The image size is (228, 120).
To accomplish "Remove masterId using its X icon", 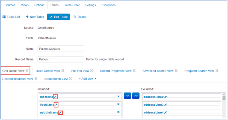I will 118,96.
